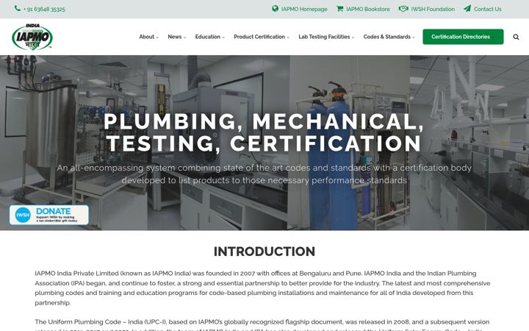
Task: Expand the Product Certification menu chevron
Action: (x=288, y=38)
